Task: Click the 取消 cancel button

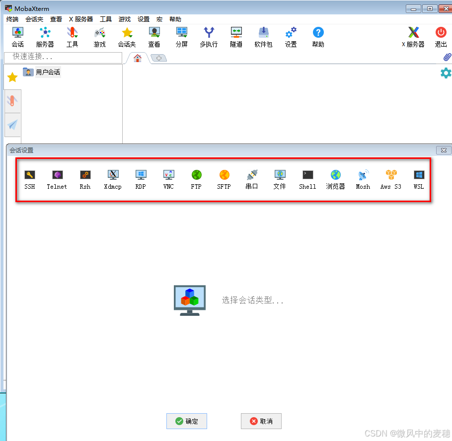Action: pyautogui.click(x=261, y=421)
